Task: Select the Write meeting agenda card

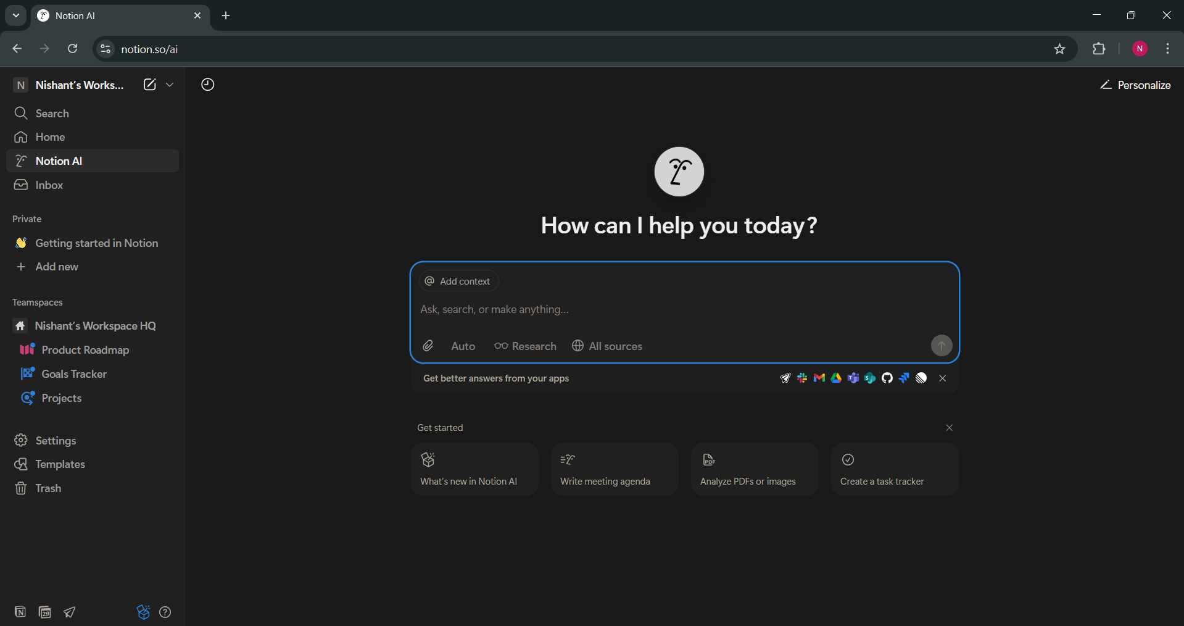Action: click(x=613, y=469)
